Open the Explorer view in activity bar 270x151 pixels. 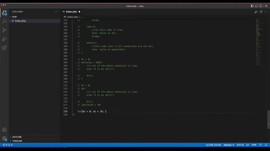4,13
